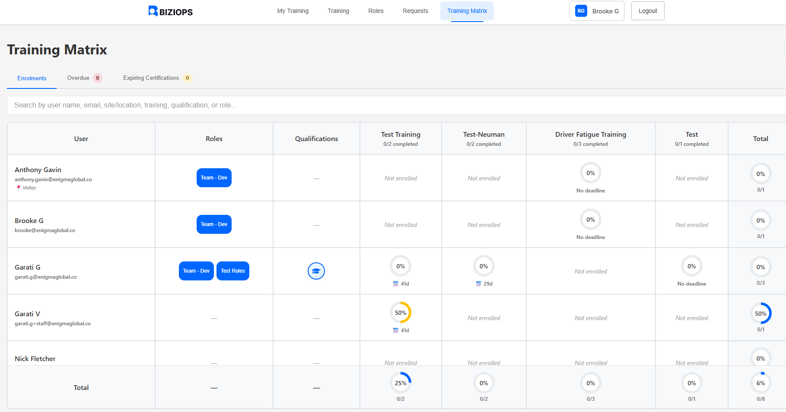Click Garati G's Test Roles badge

tap(232, 271)
